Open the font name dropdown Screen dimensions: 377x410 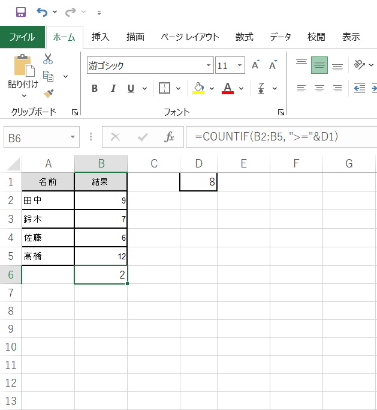click(x=209, y=65)
